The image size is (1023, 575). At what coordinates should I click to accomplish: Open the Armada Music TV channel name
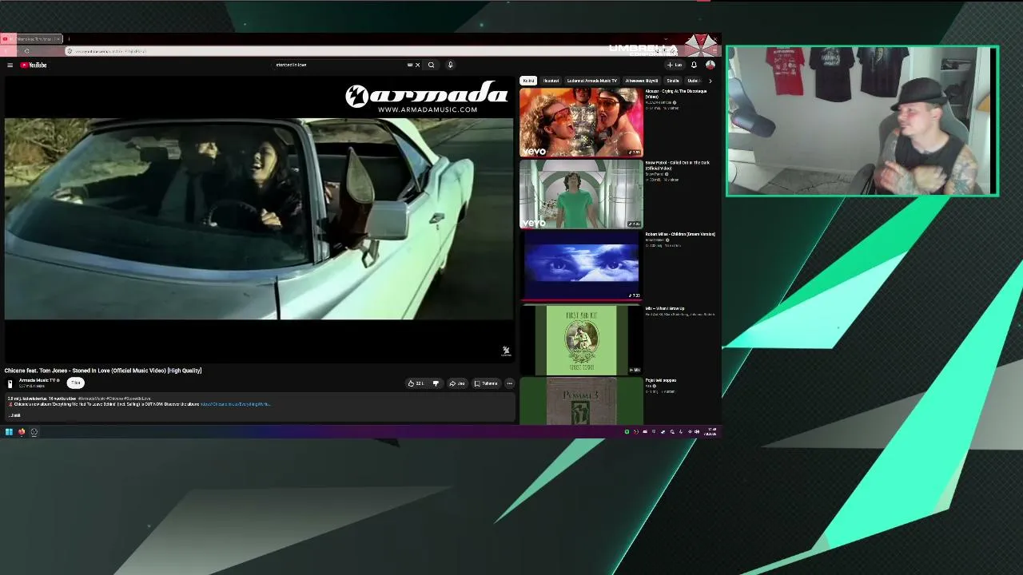pyautogui.click(x=38, y=380)
